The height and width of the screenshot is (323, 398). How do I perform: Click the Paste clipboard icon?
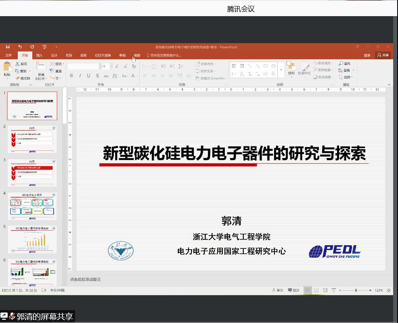7,67
